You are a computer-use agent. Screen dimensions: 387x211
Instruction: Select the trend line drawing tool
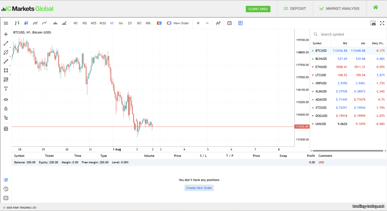pos(6,43)
